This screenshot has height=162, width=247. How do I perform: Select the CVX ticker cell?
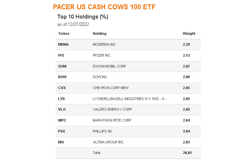pos(62,88)
